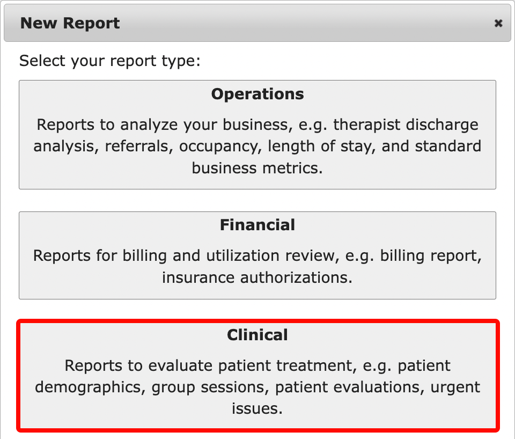Click the bold Clinical heading
515x439 pixels.
257,335
